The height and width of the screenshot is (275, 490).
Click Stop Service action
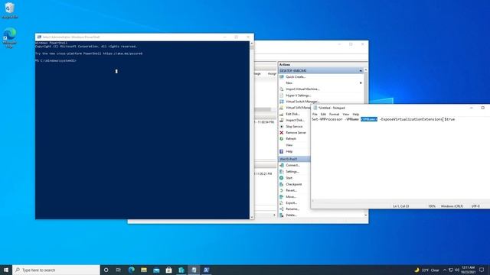click(x=294, y=127)
